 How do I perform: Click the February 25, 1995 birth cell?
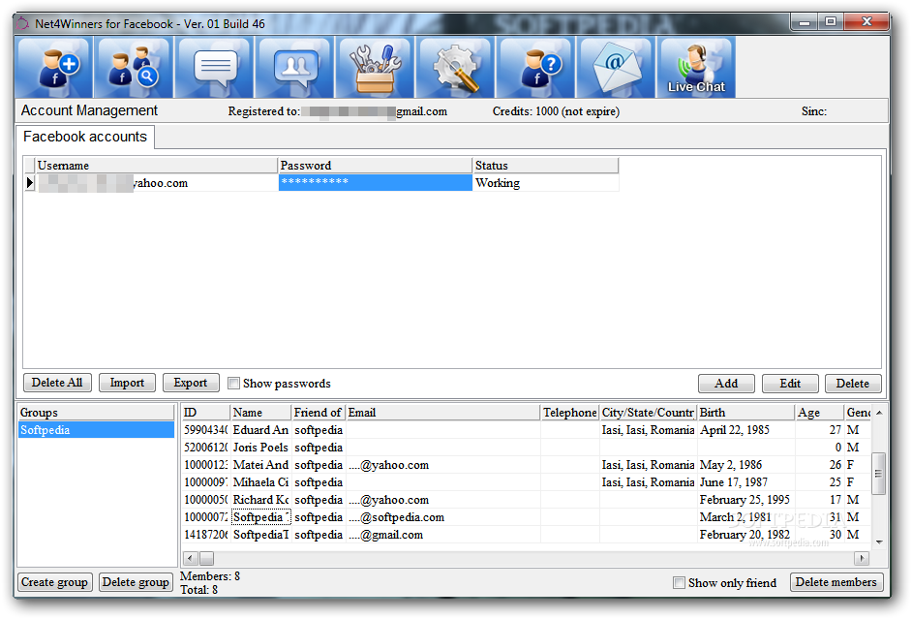(x=746, y=500)
